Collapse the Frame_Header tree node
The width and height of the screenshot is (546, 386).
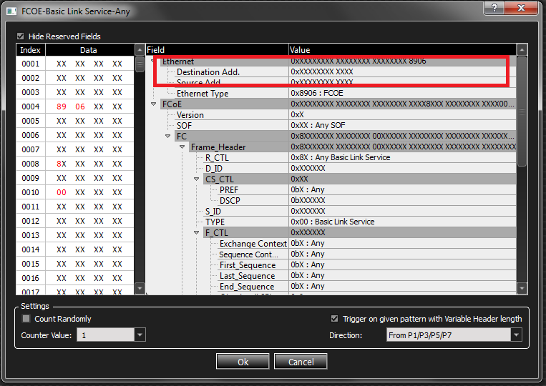point(182,147)
